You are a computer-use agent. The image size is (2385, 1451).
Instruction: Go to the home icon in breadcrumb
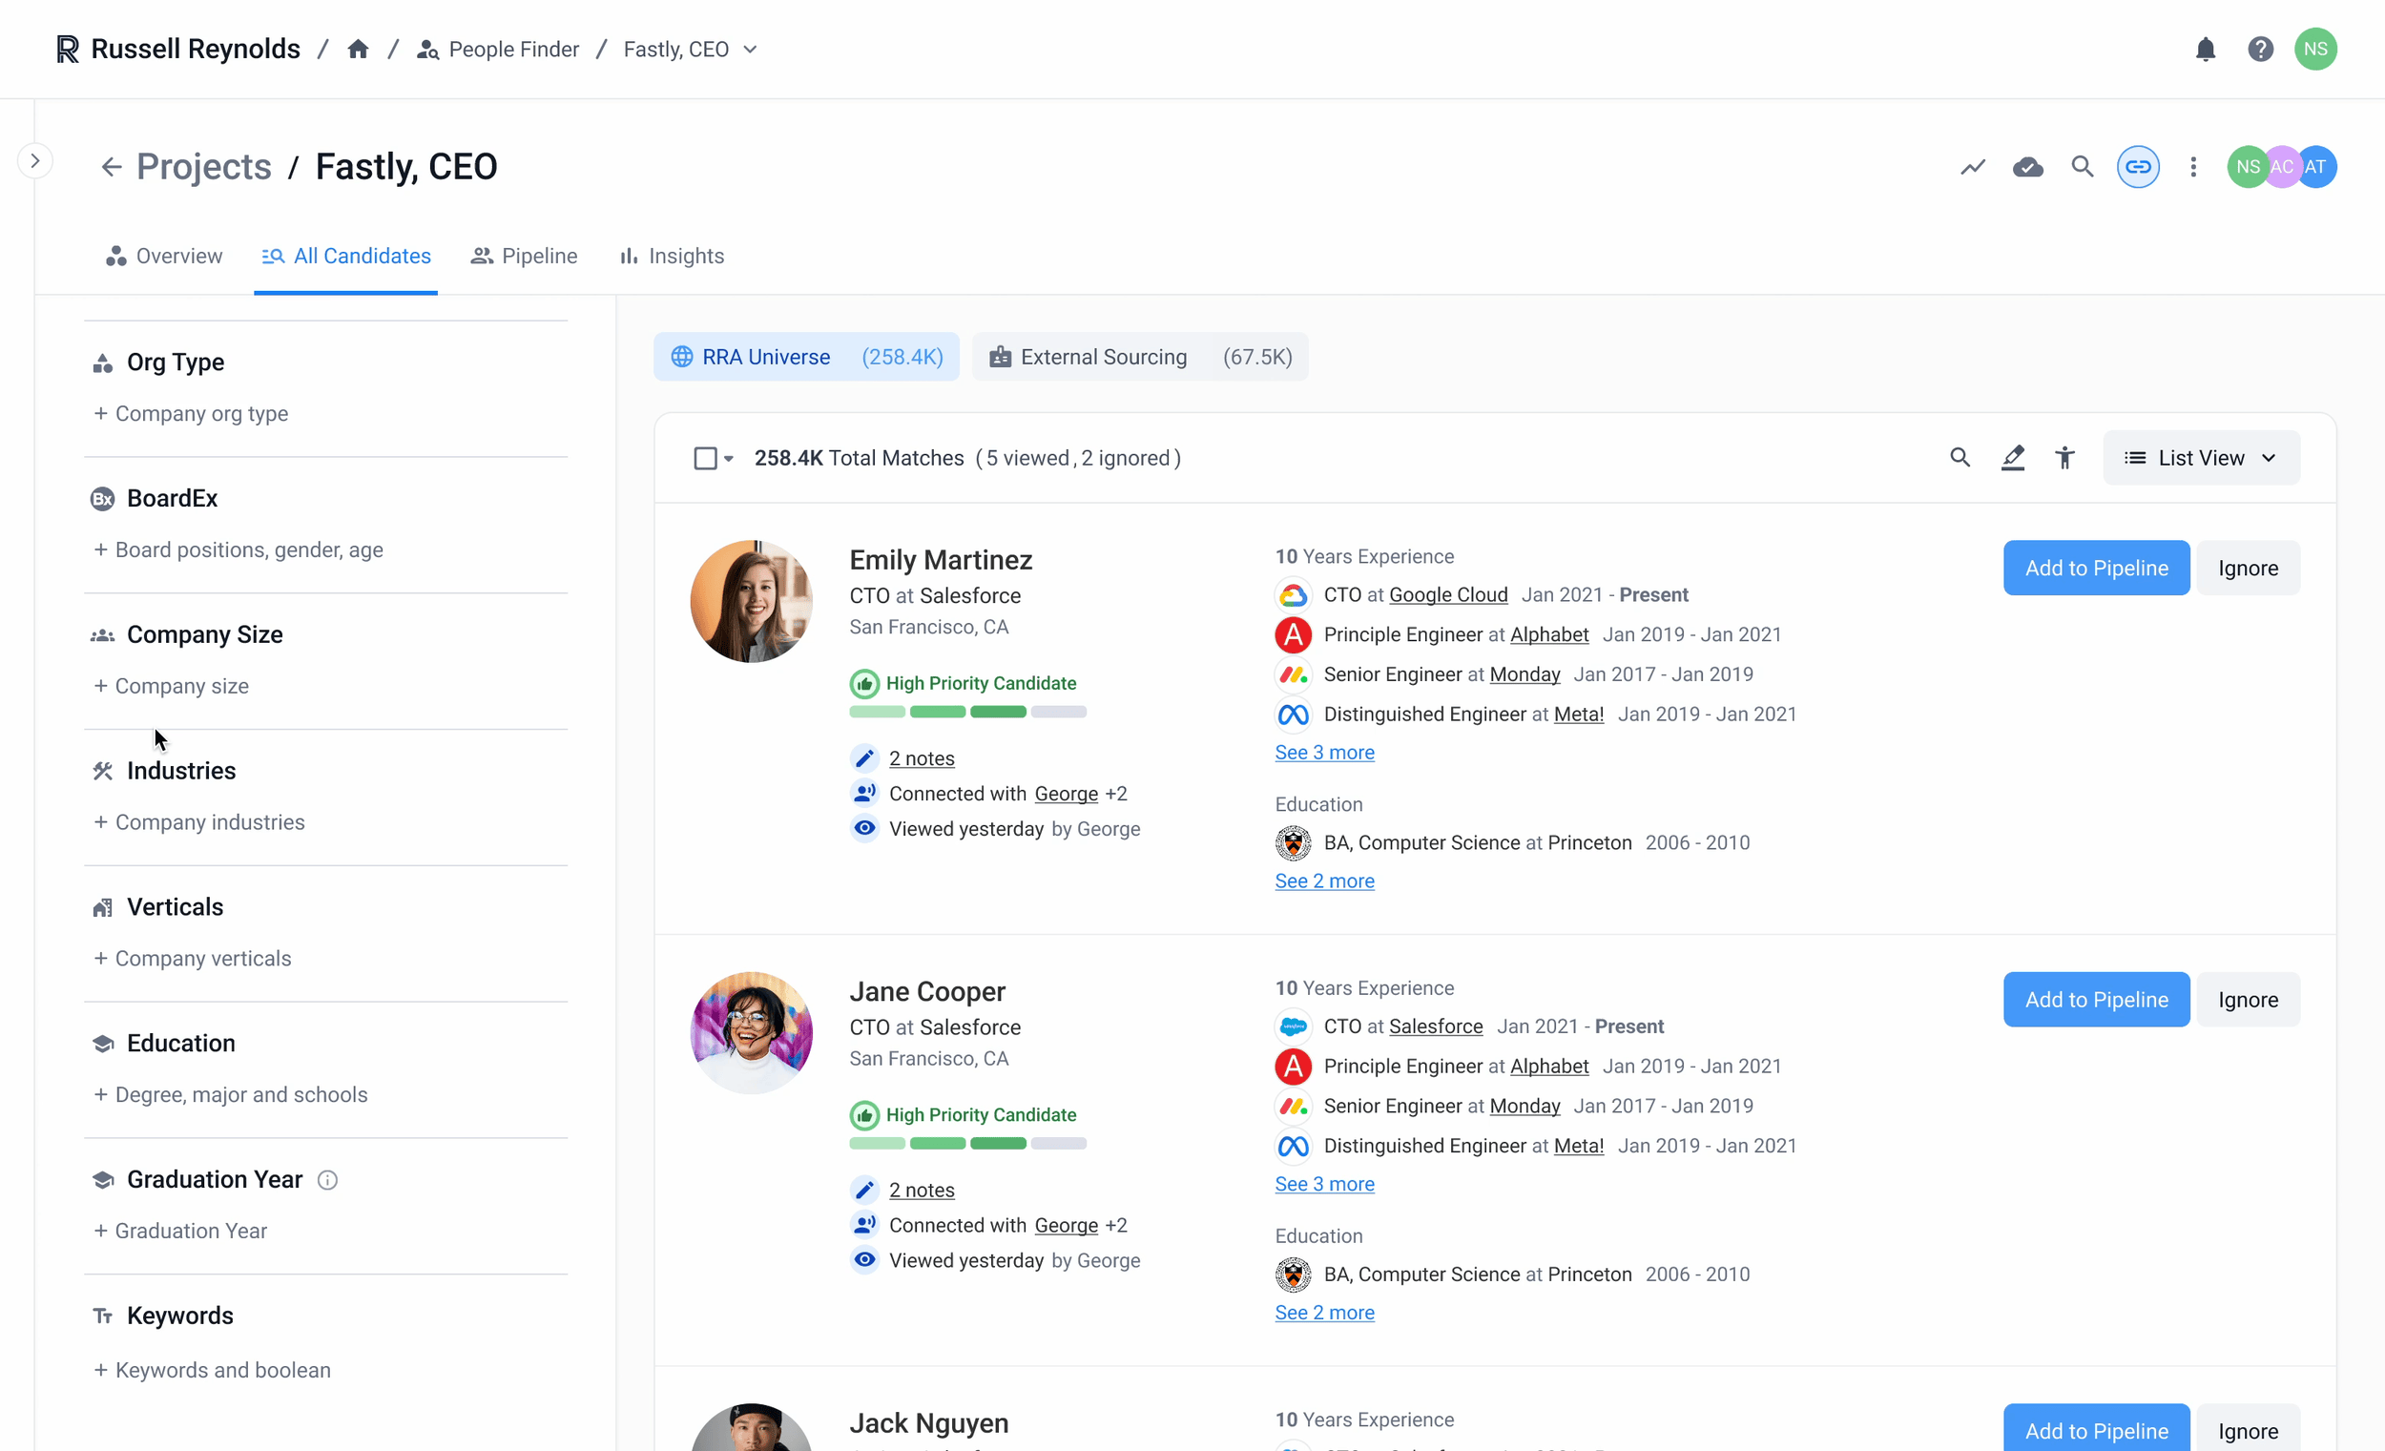coord(358,49)
